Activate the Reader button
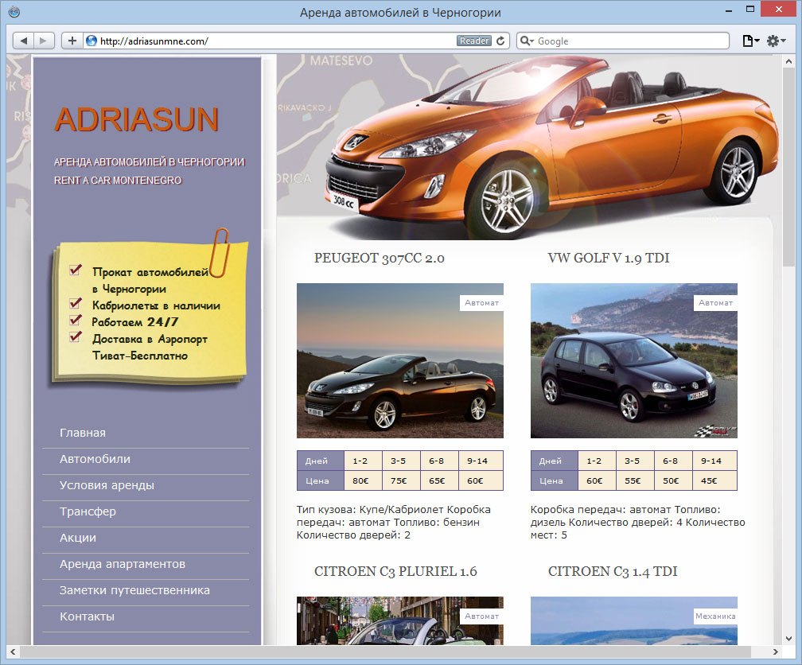This screenshot has height=665, width=802. coord(473,41)
